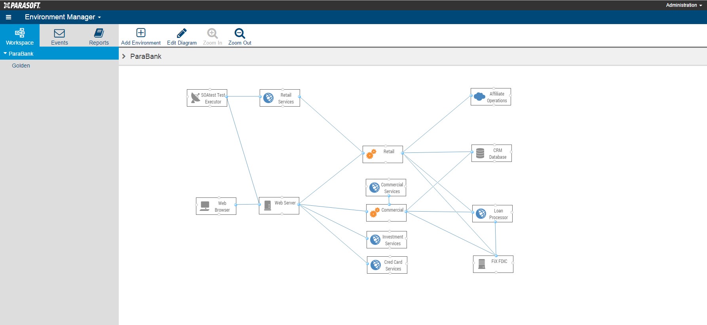Click the Zoom Out magnifier icon
707x325 pixels.
click(239, 33)
